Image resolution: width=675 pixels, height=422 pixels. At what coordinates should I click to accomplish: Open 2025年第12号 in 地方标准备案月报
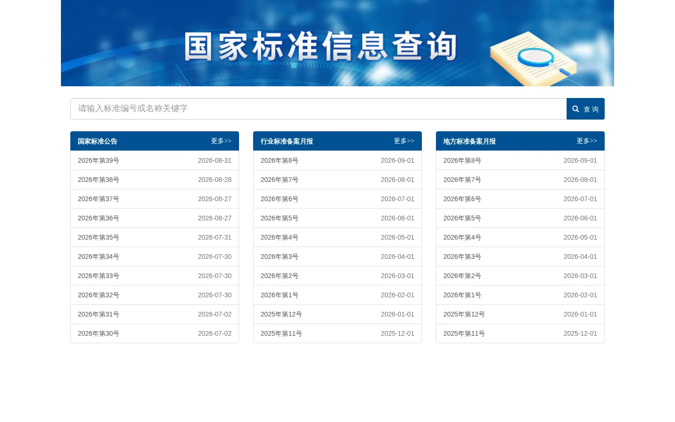(464, 314)
